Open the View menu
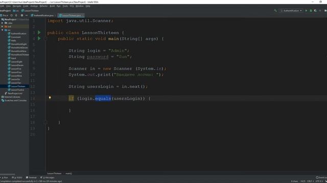Viewport: 327px width, 183px height. click(8, 6)
